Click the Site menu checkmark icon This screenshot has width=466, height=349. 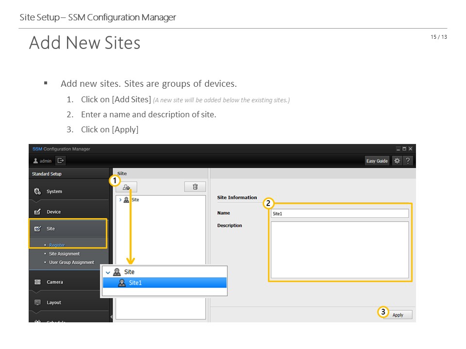37,229
